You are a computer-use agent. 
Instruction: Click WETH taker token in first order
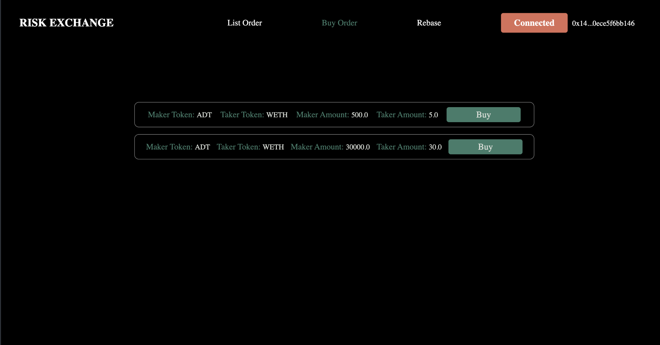point(277,115)
